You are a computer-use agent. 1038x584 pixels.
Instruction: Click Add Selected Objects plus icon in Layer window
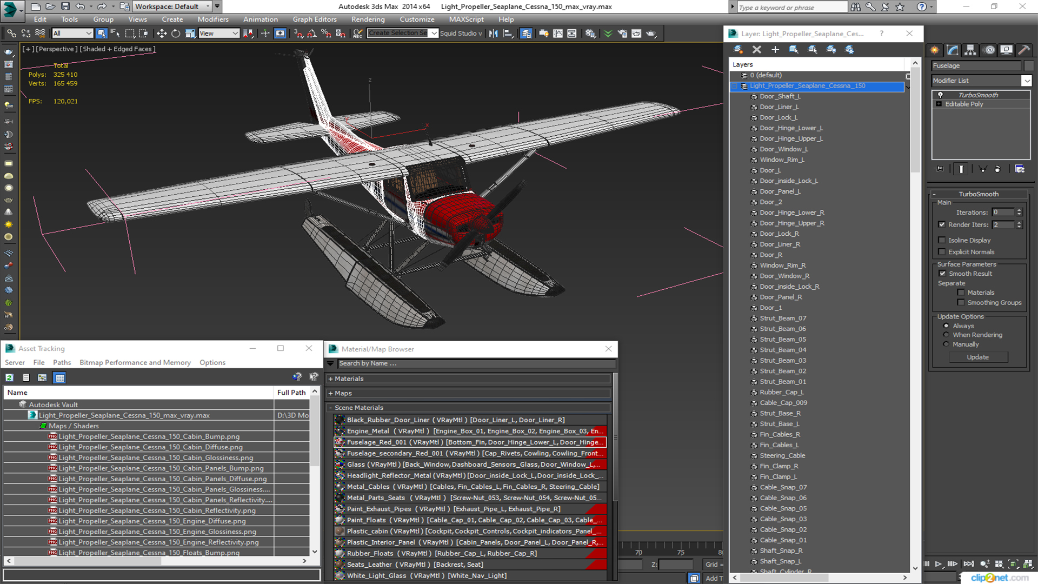click(775, 49)
